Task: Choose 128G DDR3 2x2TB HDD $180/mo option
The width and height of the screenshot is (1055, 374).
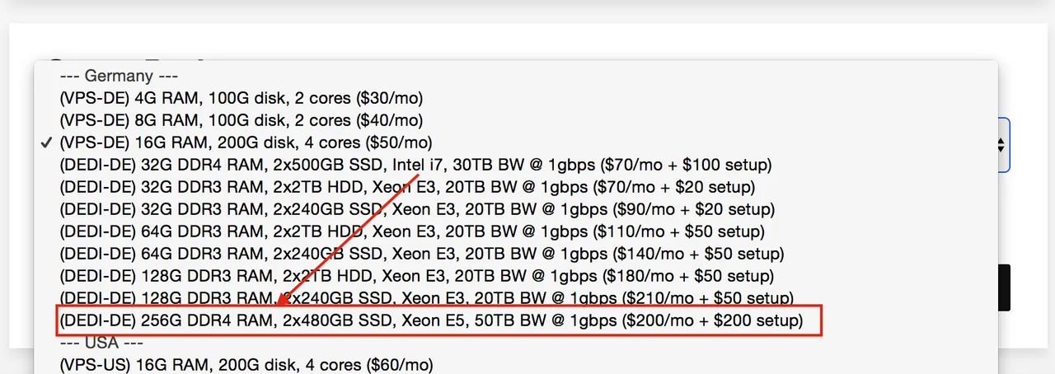Action: point(417,276)
